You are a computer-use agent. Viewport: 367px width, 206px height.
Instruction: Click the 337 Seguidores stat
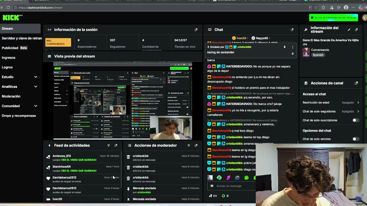click(118, 43)
